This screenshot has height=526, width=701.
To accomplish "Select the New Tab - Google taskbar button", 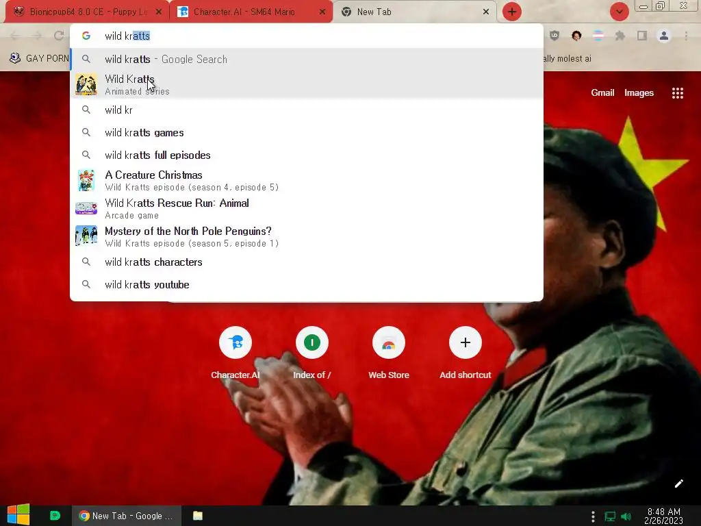I will point(127,516).
